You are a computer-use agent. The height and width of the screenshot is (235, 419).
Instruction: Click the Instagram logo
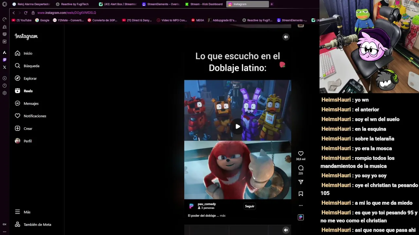(26, 37)
